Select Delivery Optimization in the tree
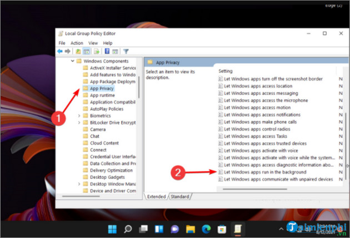This screenshot has height=238, width=350. pyautogui.click(x=111, y=170)
